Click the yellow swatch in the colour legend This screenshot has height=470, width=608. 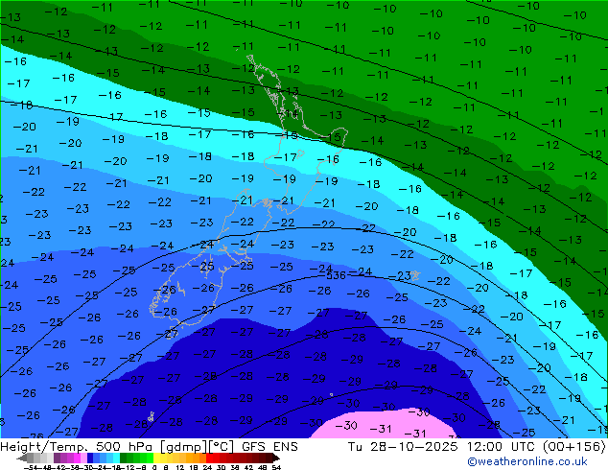click(156, 458)
